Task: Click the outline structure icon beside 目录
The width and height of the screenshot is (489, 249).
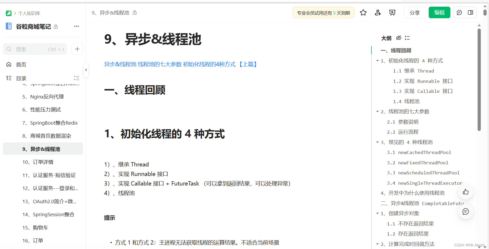Action: (77, 78)
